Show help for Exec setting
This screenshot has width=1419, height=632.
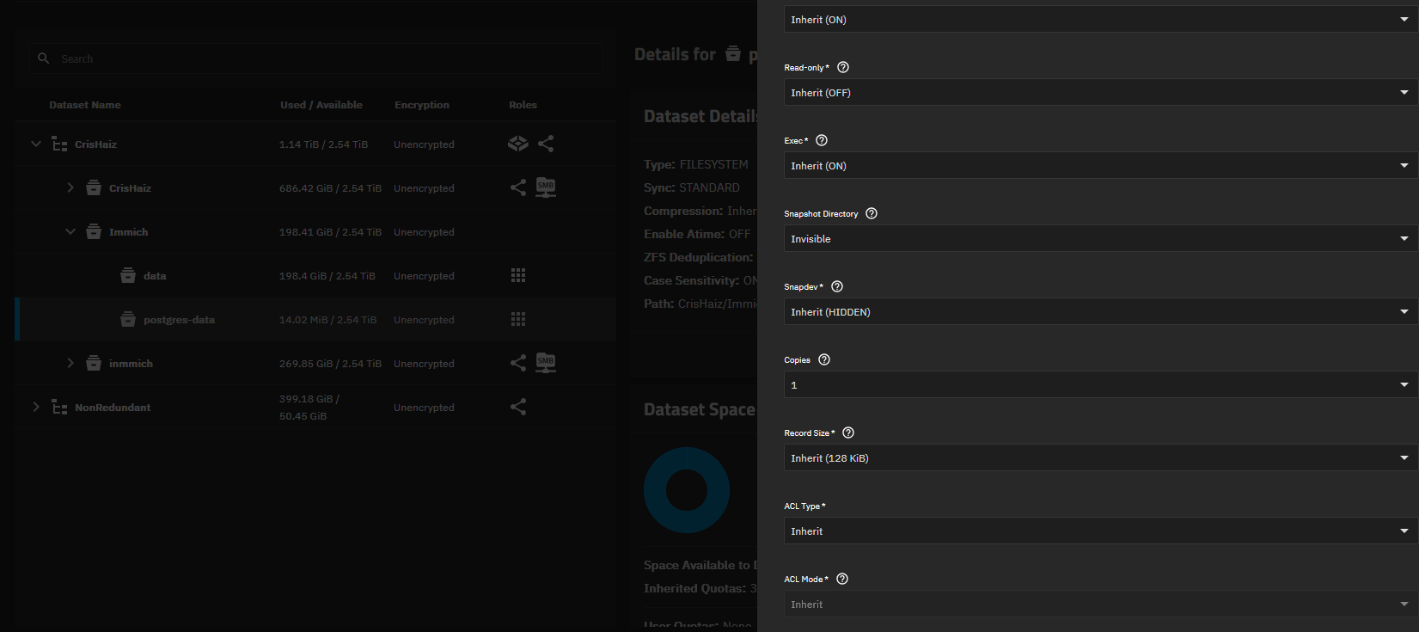pos(822,140)
